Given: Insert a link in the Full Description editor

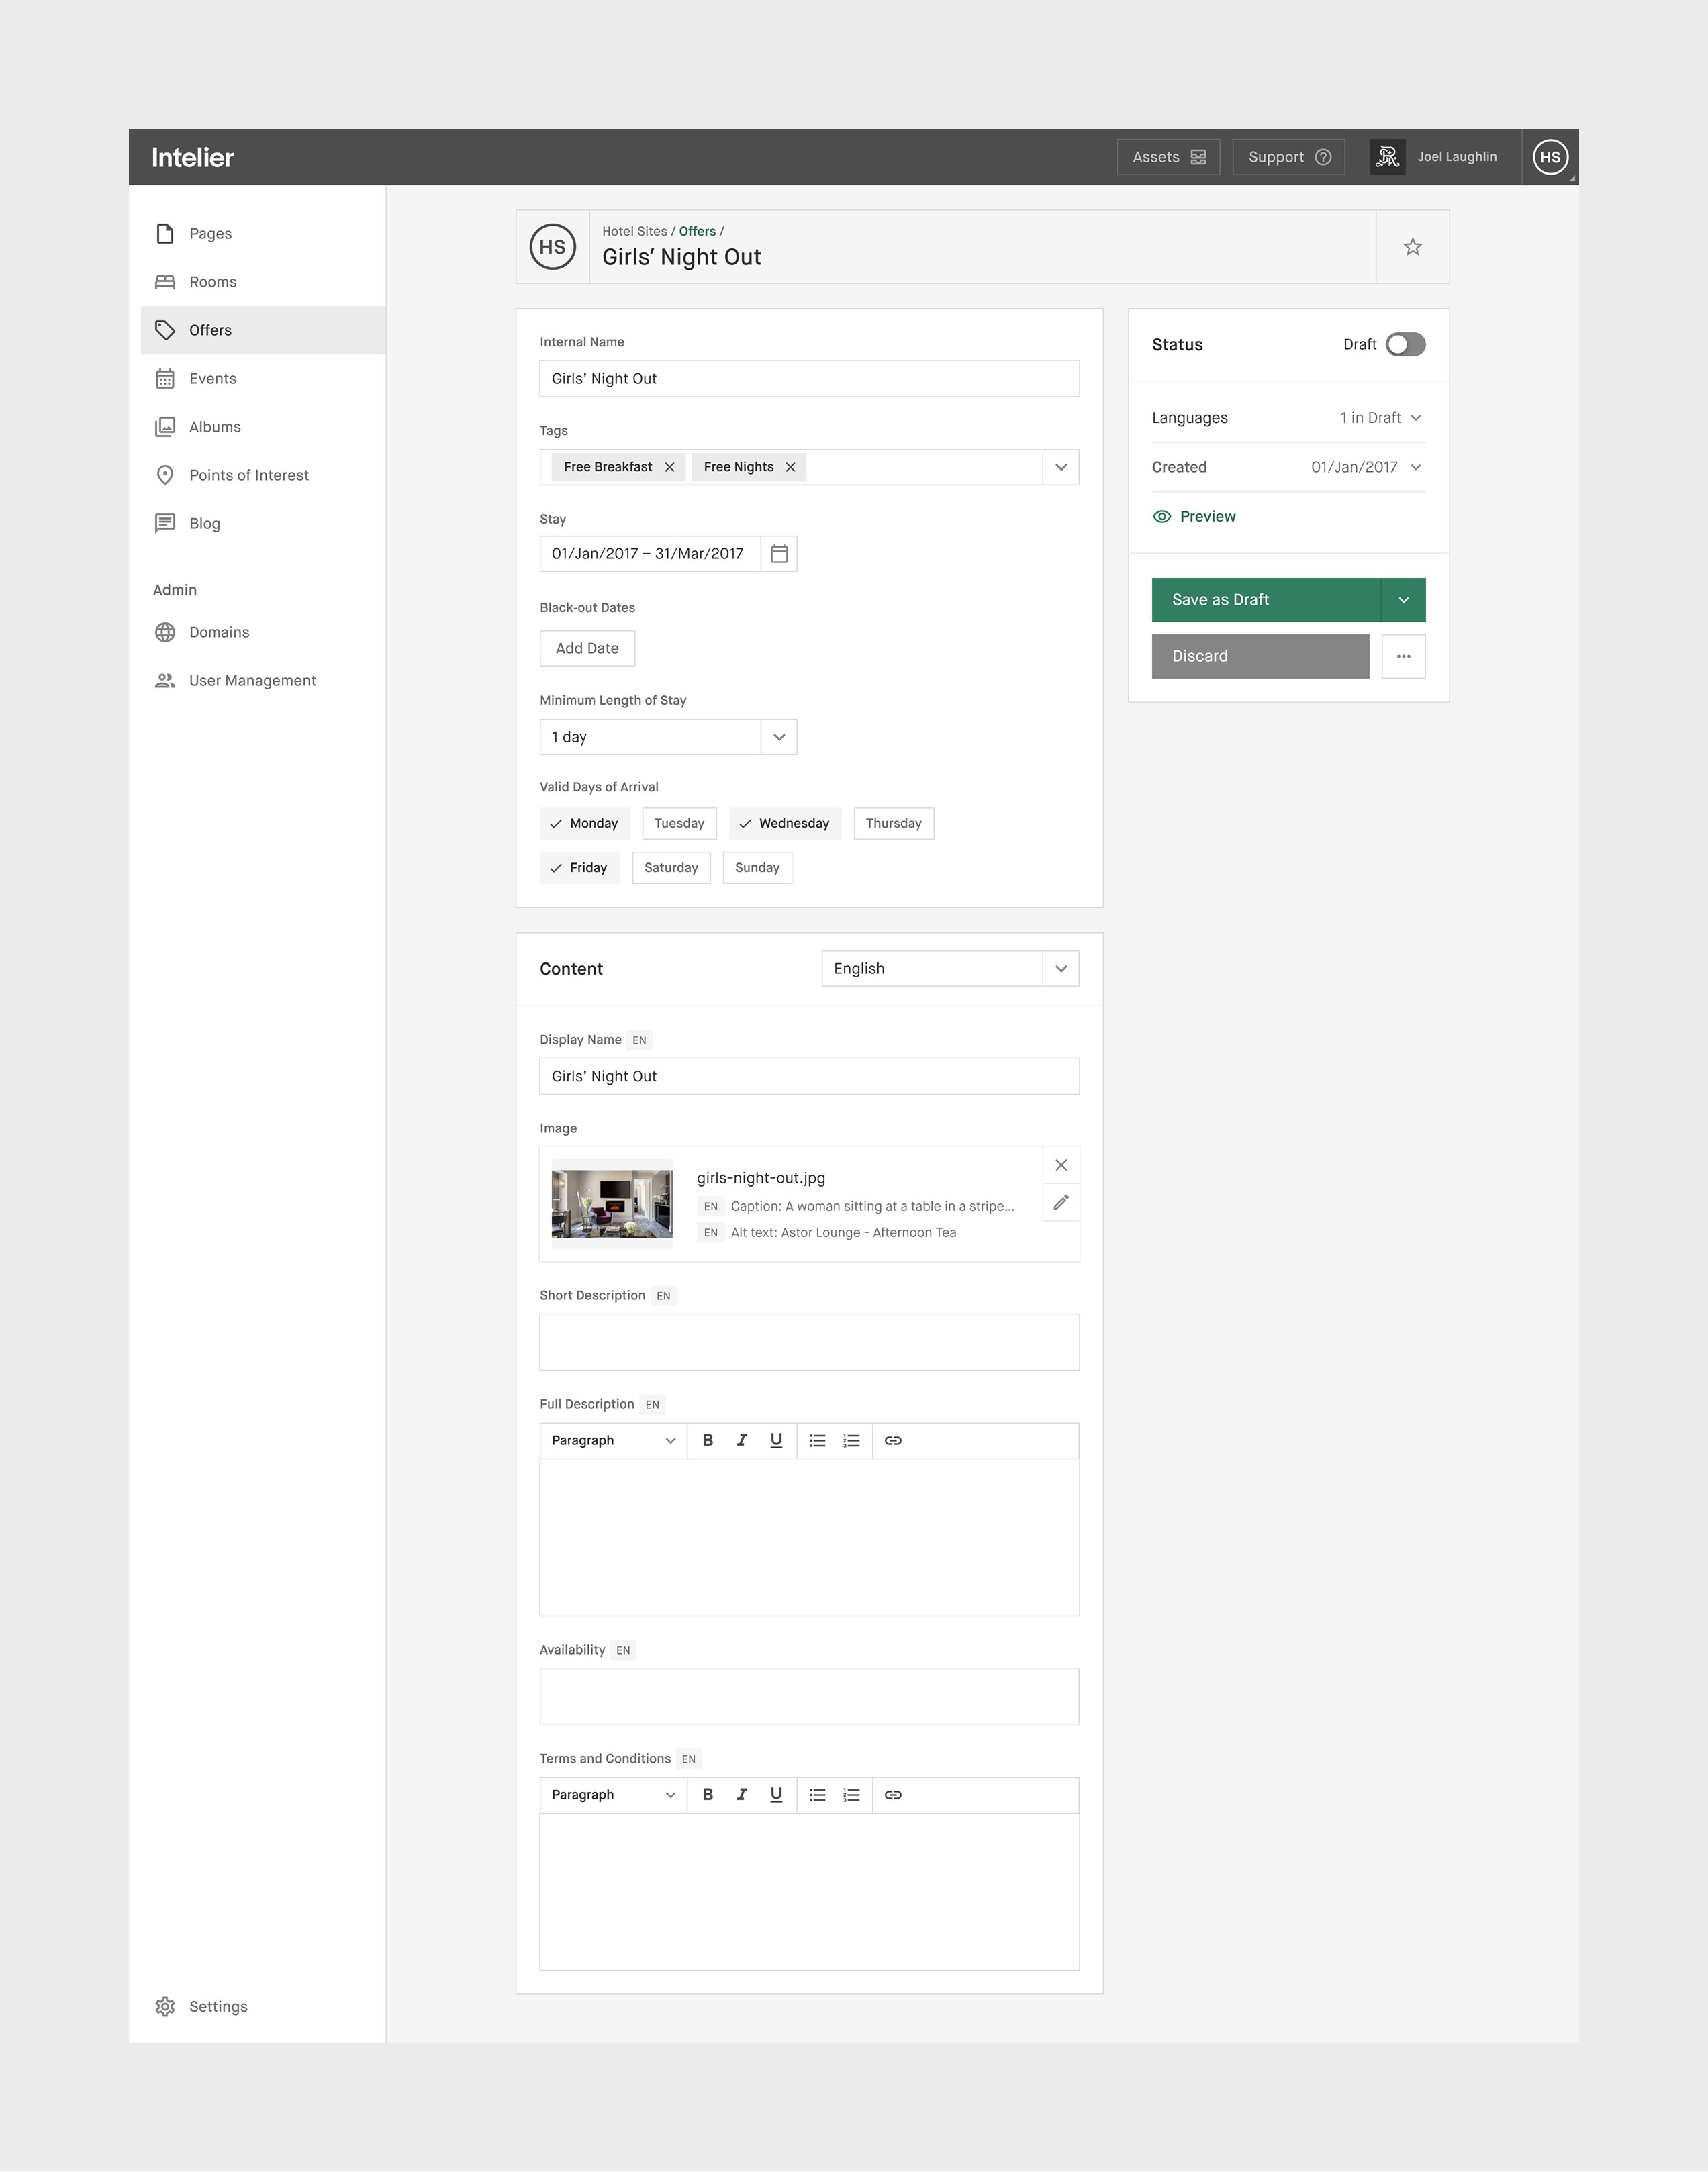Looking at the screenshot, I should [892, 1440].
